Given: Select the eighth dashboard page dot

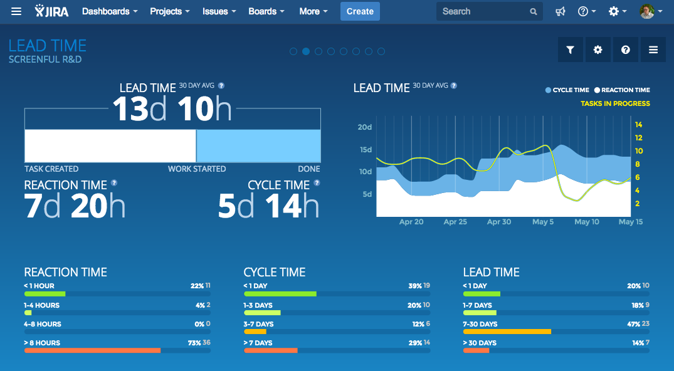Looking at the screenshot, I should (x=381, y=51).
